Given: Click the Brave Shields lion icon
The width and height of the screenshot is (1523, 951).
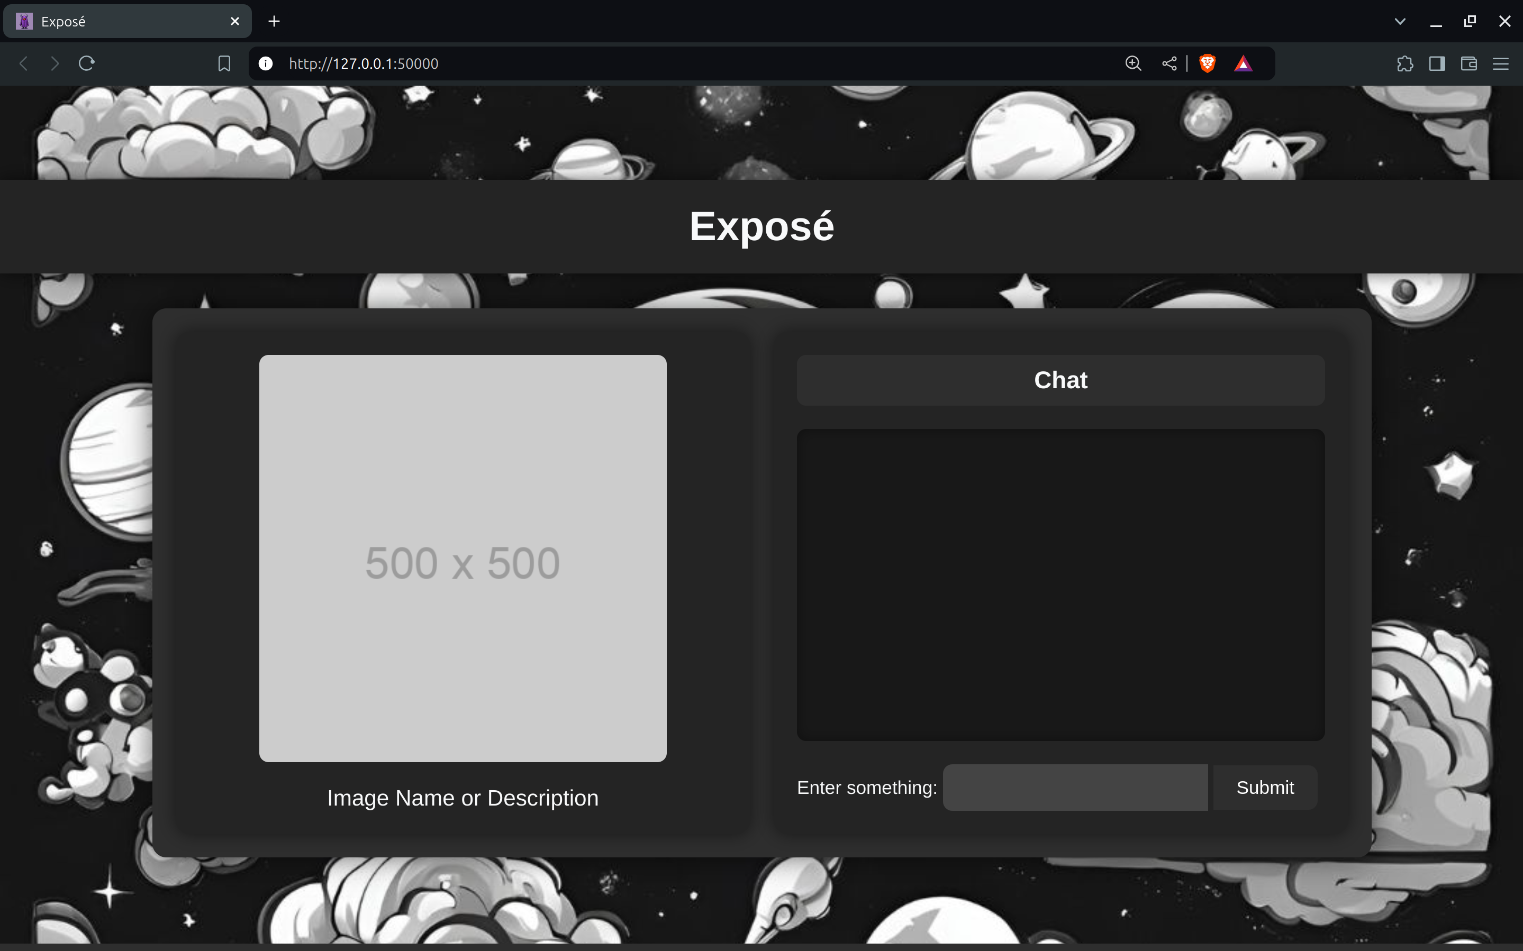Looking at the screenshot, I should click(x=1207, y=63).
